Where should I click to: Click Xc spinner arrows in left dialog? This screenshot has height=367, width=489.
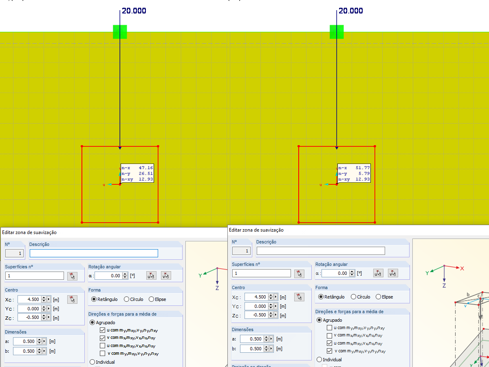click(44, 300)
